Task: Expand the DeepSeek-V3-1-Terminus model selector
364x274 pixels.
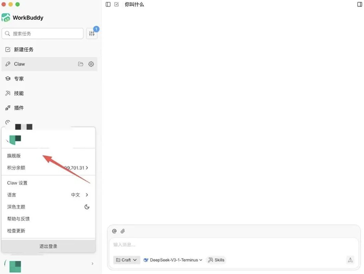Action: [x=173, y=260]
